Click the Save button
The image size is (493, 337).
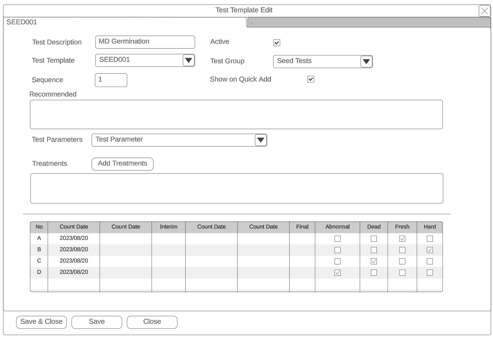click(97, 322)
